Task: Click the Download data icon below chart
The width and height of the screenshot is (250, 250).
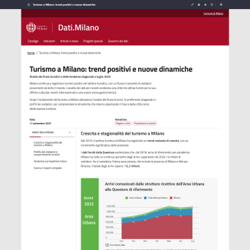Action: [107, 244]
